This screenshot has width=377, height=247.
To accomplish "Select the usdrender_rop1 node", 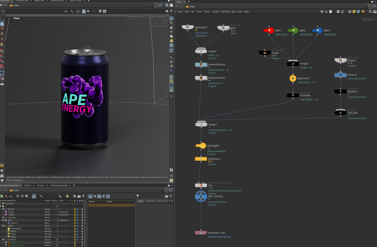I will coord(201,233).
